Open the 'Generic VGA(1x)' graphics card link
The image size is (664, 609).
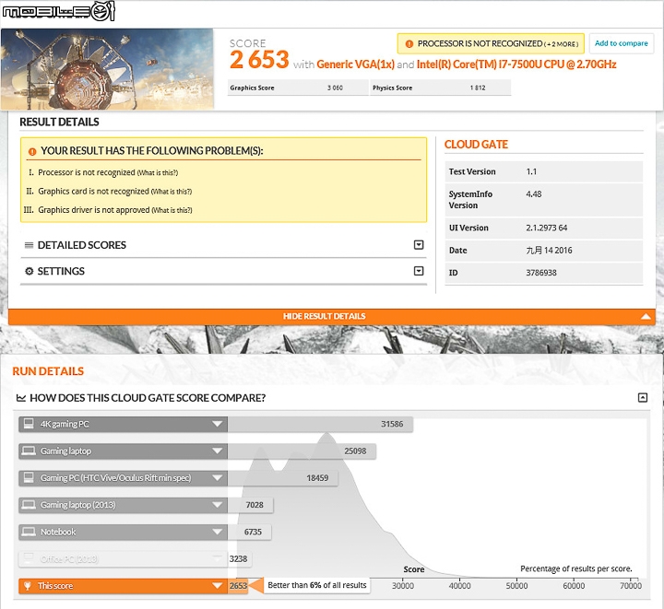point(355,64)
